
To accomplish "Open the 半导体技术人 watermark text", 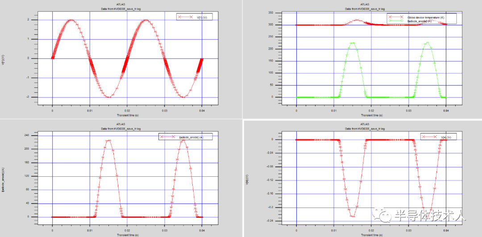I will [430, 217].
